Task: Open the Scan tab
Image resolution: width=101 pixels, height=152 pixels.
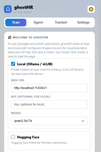Action: point(16,23)
